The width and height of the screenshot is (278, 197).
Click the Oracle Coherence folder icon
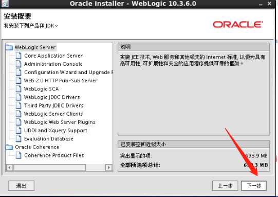coord(9,147)
